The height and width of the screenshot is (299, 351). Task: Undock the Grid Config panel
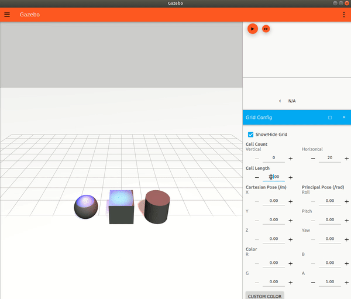tap(330, 118)
